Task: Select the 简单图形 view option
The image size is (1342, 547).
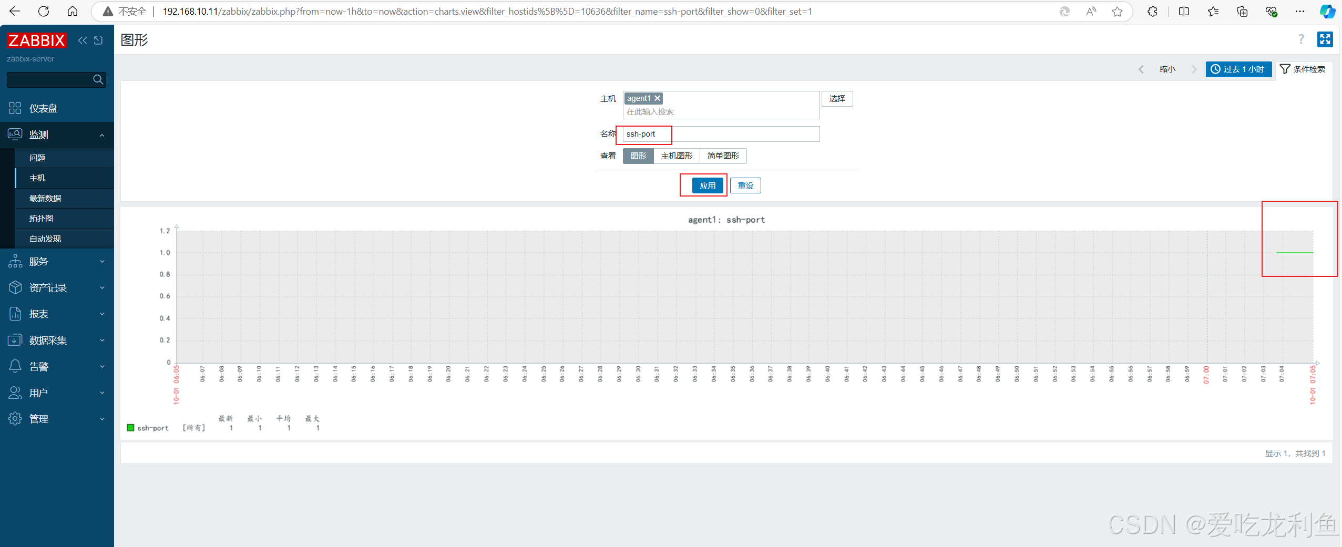Action: tap(723, 156)
